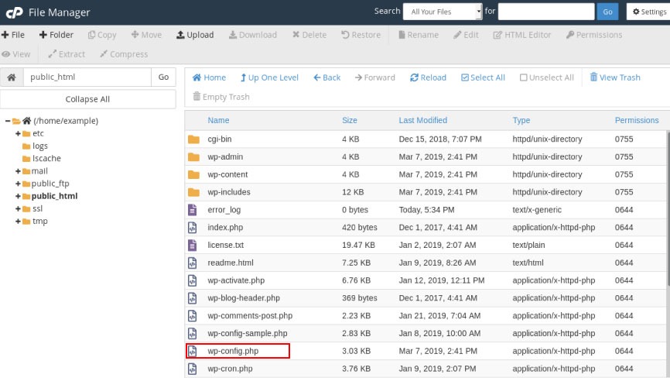Sort by Type column header

pyautogui.click(x=521, y=120)
